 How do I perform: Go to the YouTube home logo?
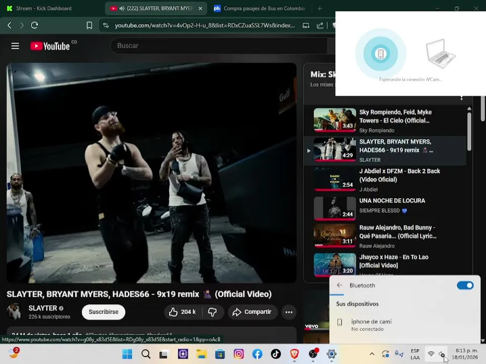pos(50,46)
